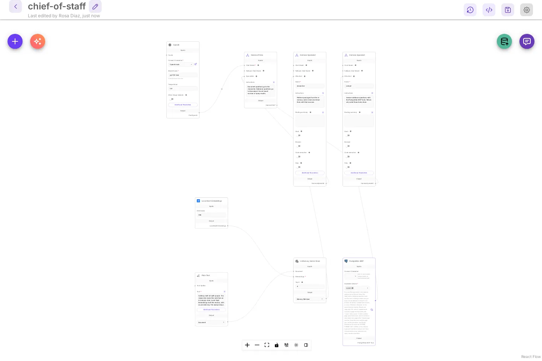Screen dimensions: 542x361
Task: Open Additional Parameters on OpenAI node
Action: (183, 105)
